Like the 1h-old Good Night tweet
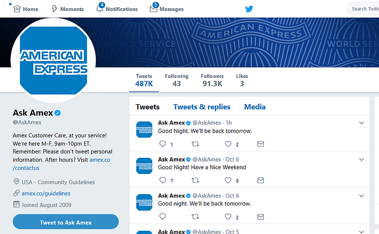Screen dimensions: 379x234 (228, 144)
